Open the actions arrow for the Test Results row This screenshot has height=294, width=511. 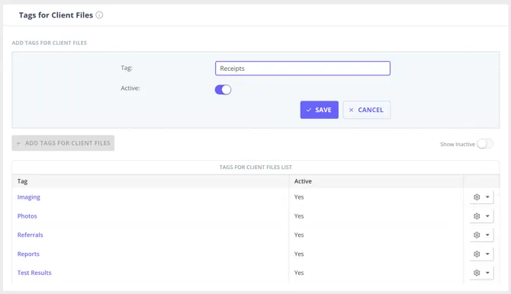pos(487,273)
